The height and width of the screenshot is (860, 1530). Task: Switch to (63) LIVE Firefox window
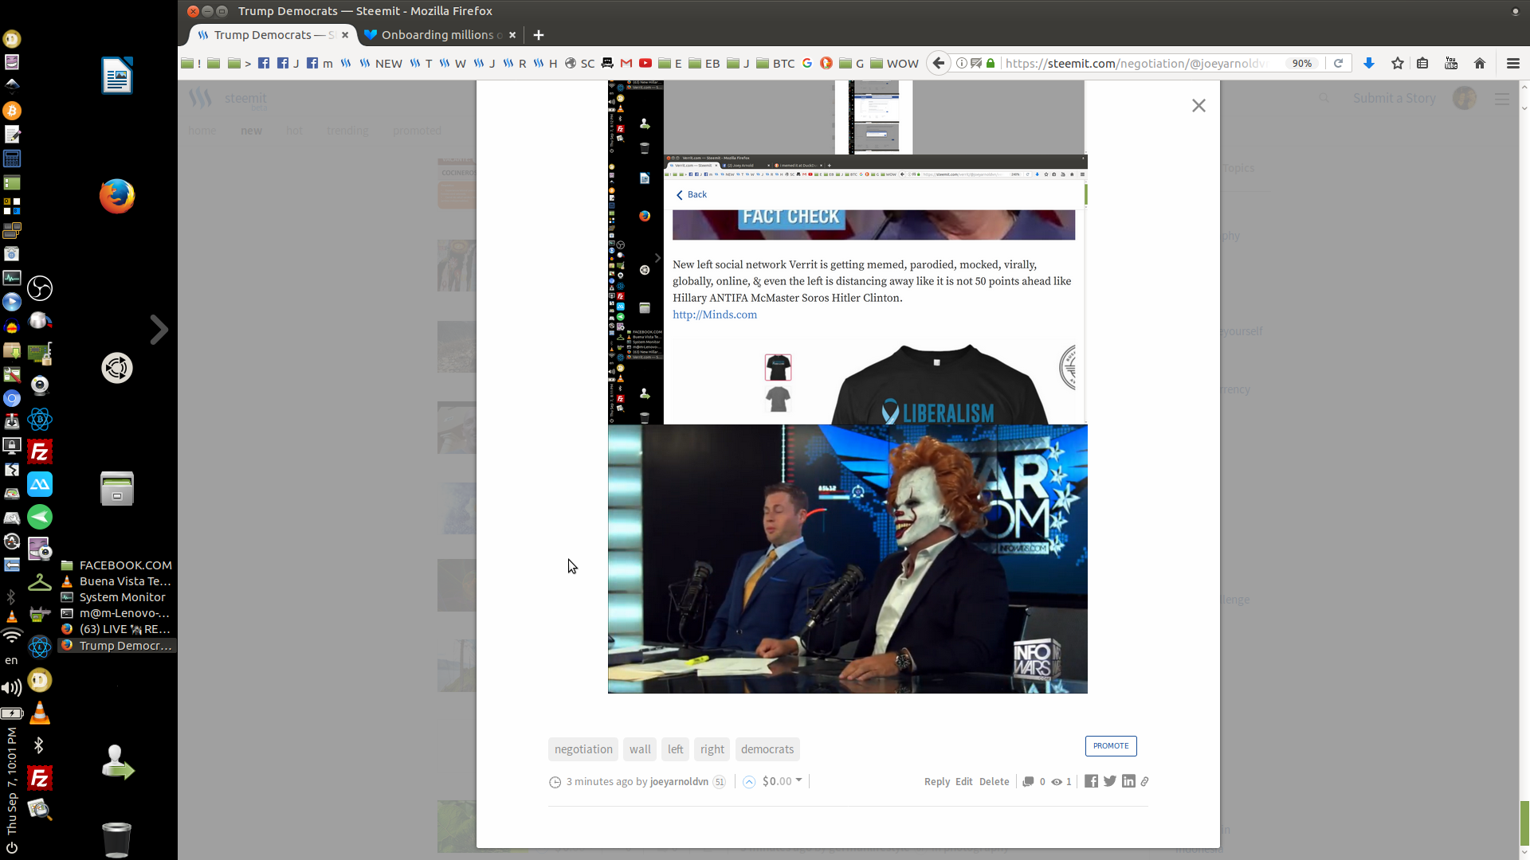pyautogui.click(x=117, y=629)
